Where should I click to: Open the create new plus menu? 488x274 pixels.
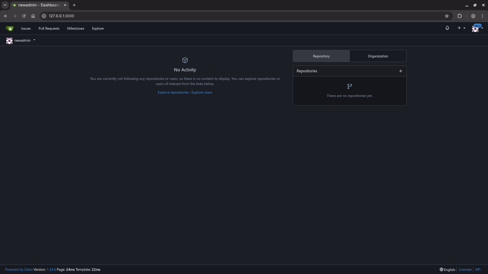point(461,28)
